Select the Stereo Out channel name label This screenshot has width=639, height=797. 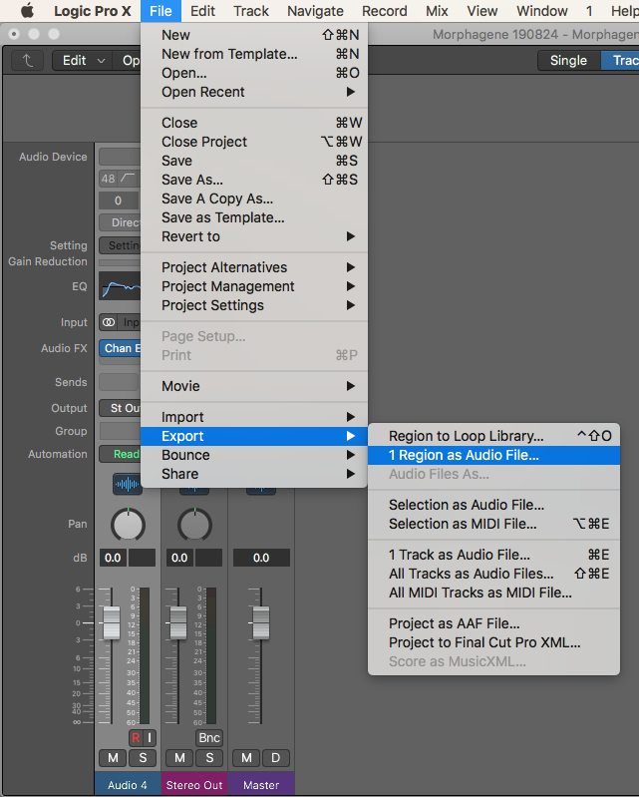click(194, 785)
